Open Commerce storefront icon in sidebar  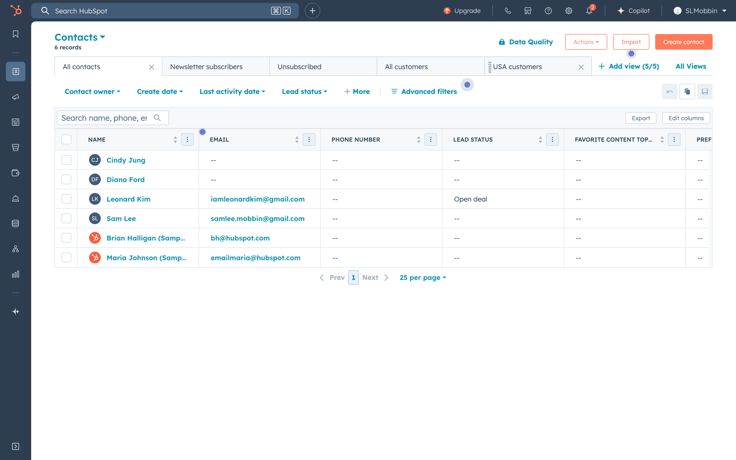pyautogui.click(x=16, y=148)
